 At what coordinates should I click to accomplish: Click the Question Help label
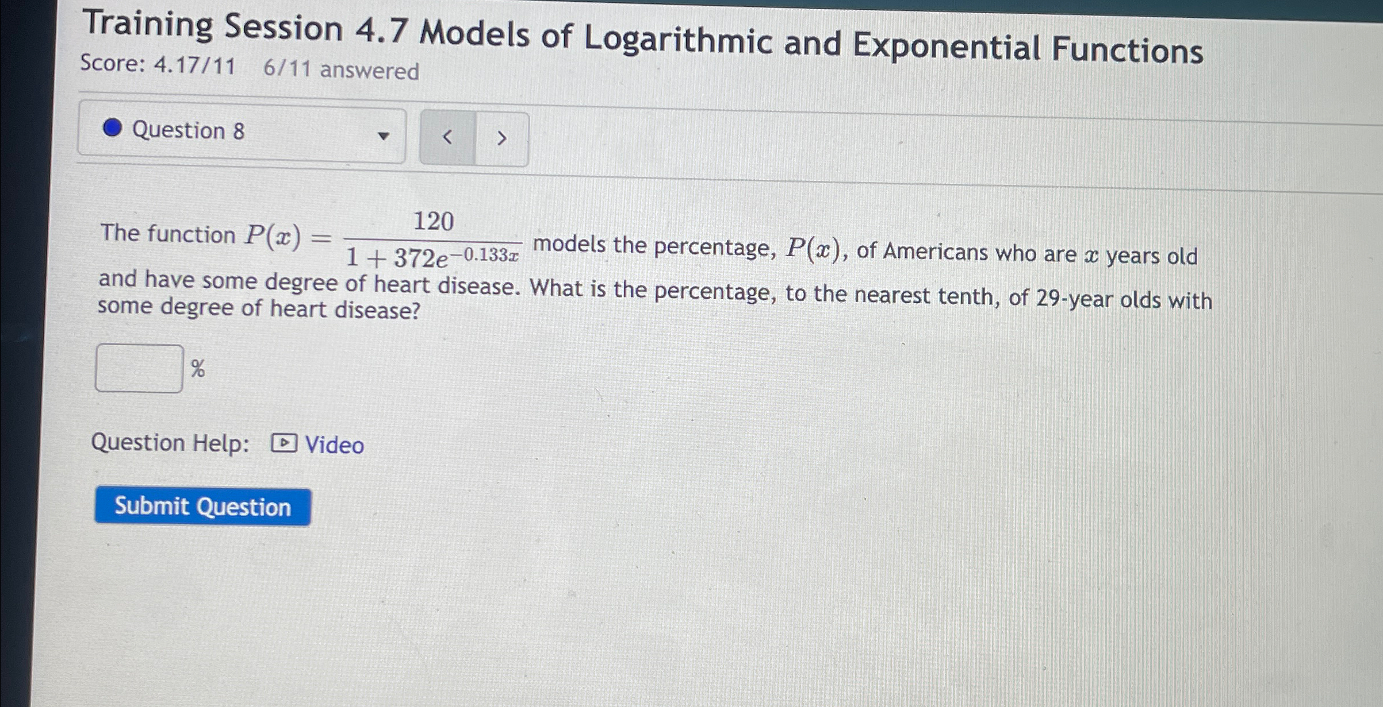pyautogui.click(x=170, y=443)
